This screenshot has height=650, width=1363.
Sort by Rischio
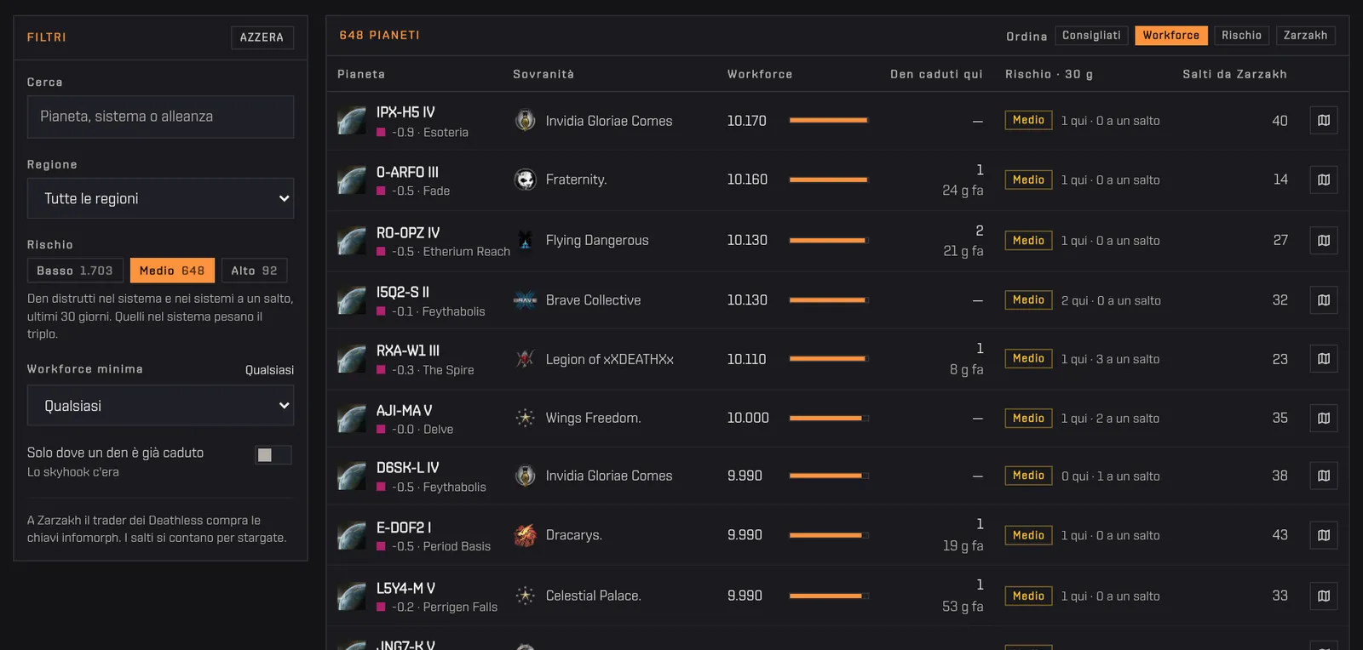tap(1241, 36)
